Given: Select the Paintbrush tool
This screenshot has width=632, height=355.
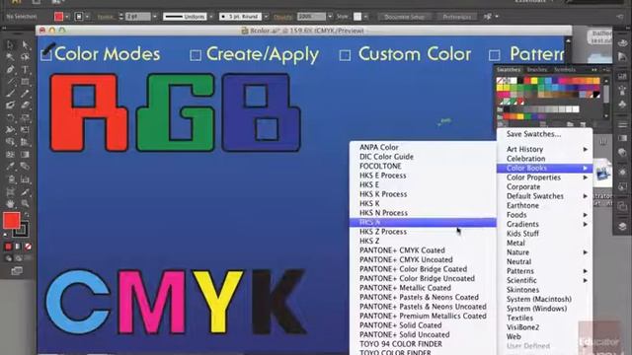Looking at the screenshot, I should click(x=10, y=94).
